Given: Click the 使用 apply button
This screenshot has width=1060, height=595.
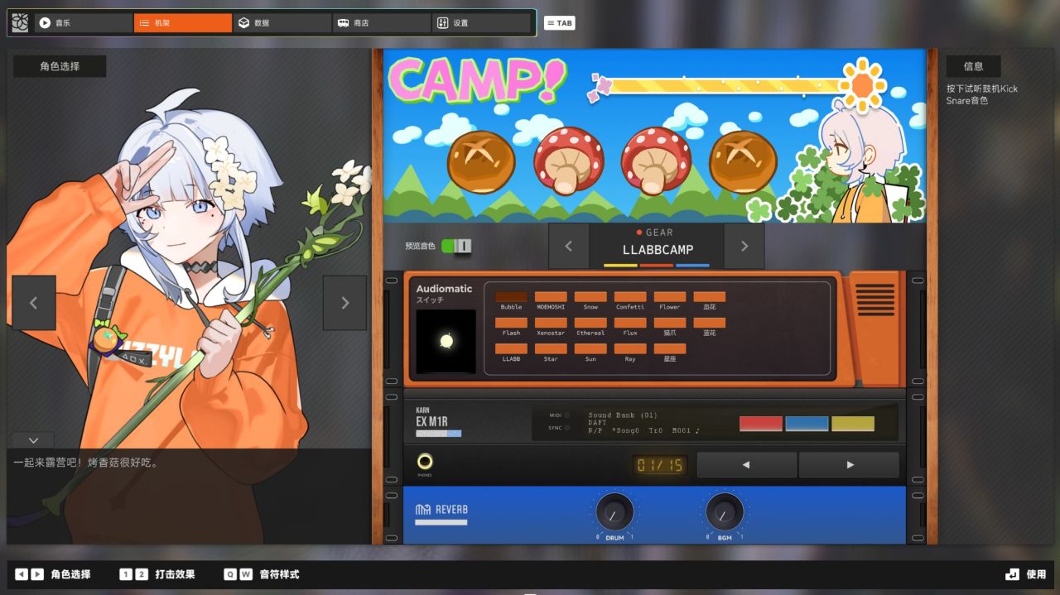Looking at the screenshot, I should tap(1026, 574).
